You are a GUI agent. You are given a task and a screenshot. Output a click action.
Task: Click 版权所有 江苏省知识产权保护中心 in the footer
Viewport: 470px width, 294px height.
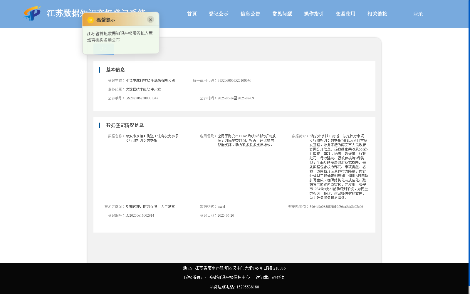tap(217, 278)
